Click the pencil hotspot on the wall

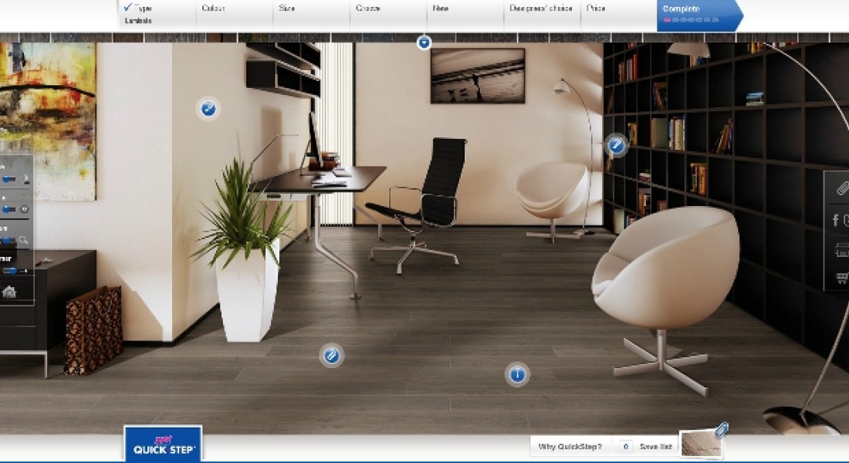(x=616, y=144)
